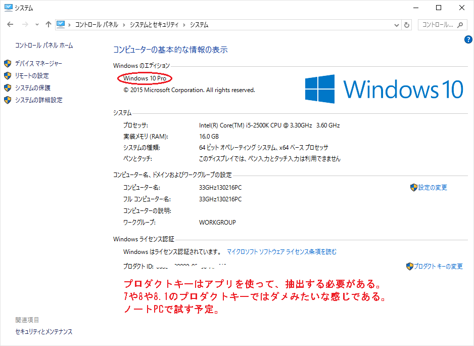
Task: Click the search magnifier icon
Action: 460,25
